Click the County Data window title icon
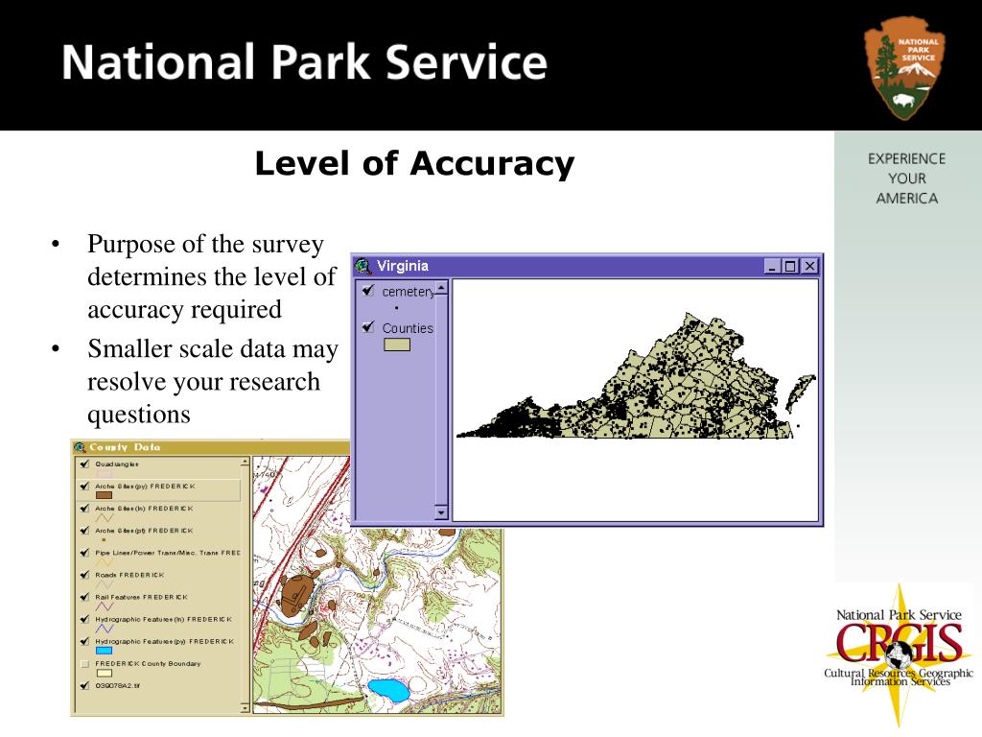The image size is (982, 737). [80, 447]
